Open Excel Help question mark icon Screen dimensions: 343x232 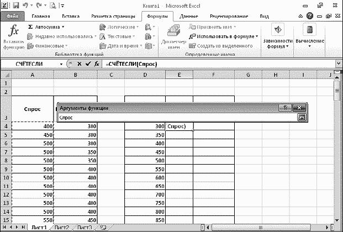309,16
